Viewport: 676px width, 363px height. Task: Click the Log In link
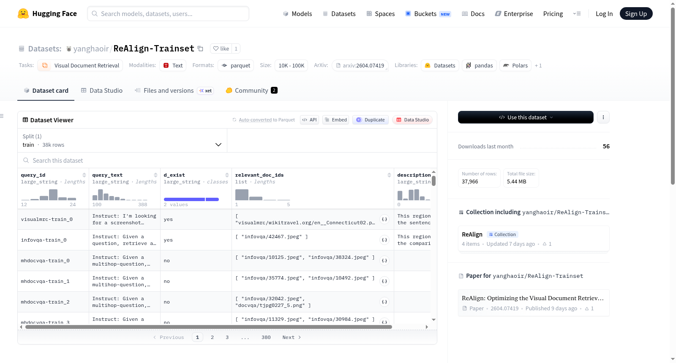tap(604, 13)
